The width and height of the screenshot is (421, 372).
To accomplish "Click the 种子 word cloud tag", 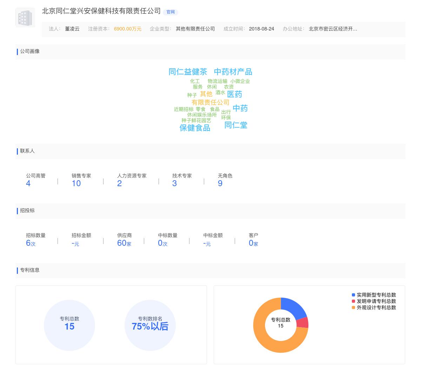I will 192,95.
